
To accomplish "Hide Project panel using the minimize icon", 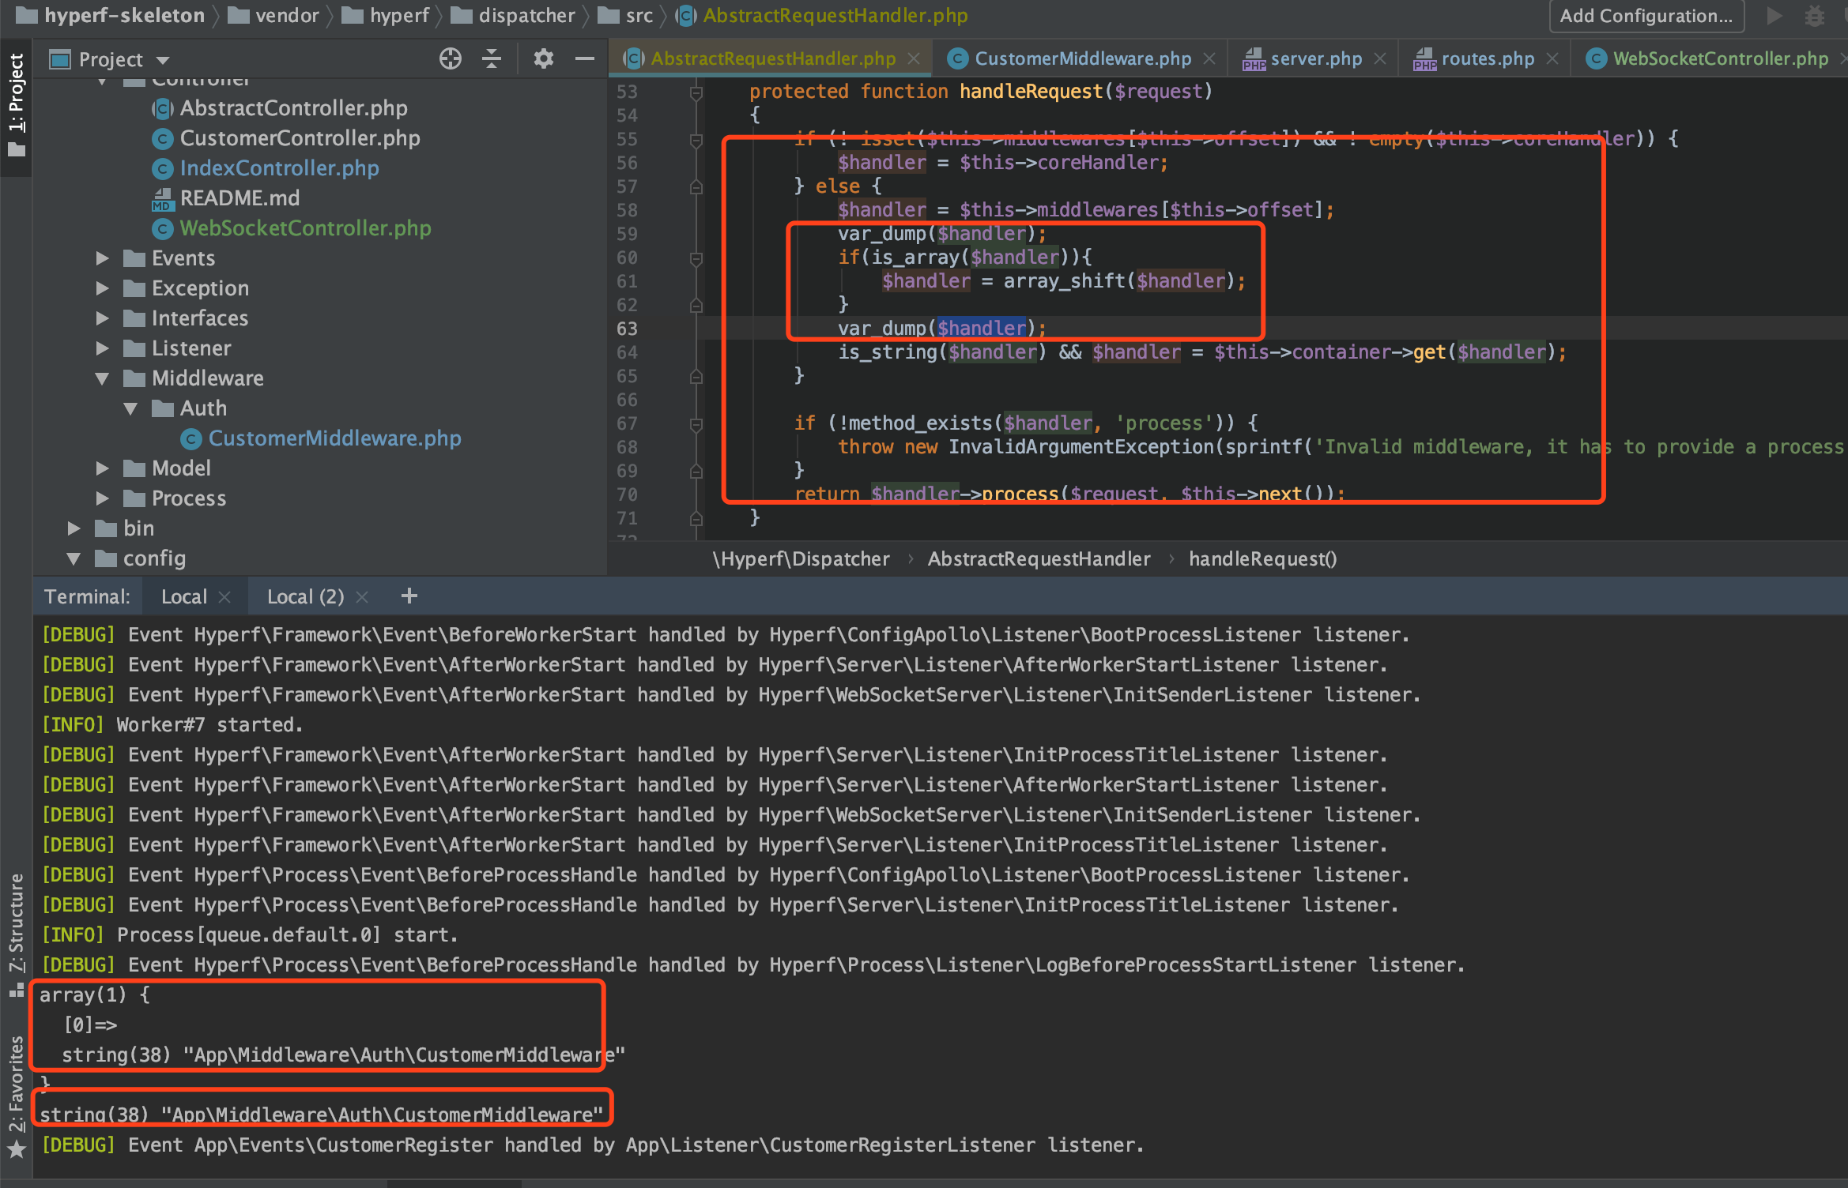I will click(585, 58).
